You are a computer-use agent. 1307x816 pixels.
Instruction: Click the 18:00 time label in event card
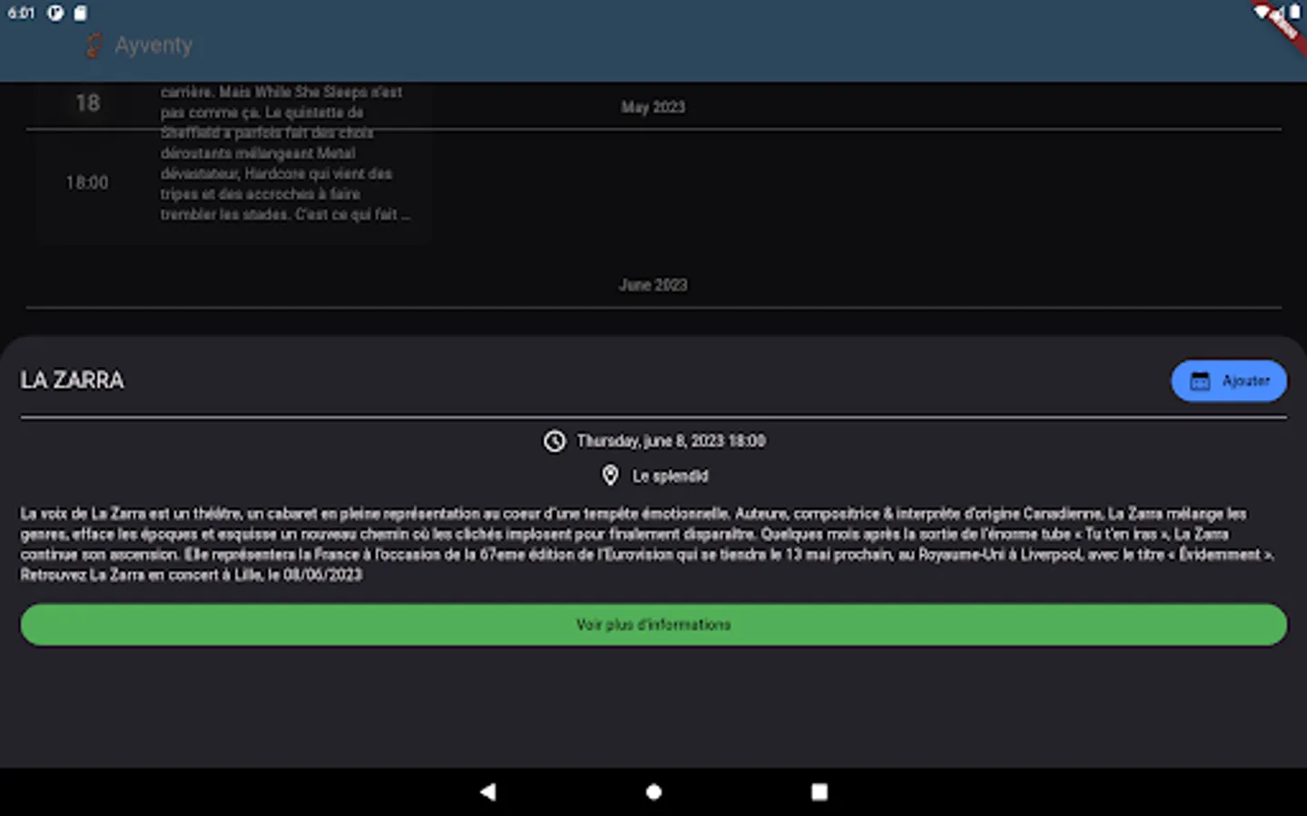[87, 183]
